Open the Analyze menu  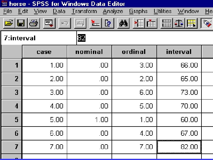113,11
